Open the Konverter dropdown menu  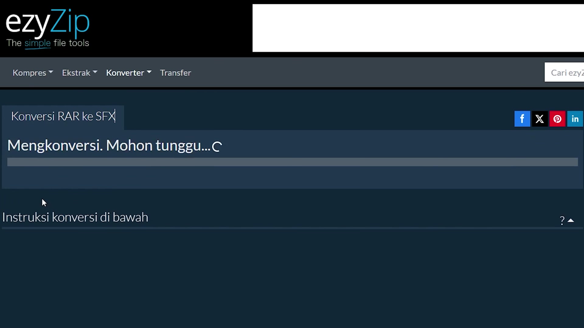tap(129, 73)
